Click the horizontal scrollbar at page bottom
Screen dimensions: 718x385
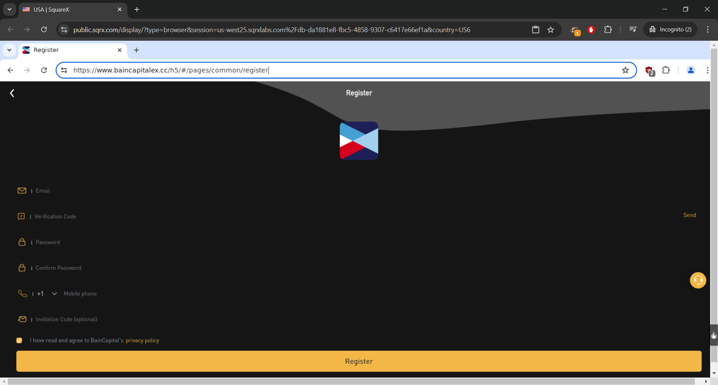pyautogui.click(x=352, y=381)
